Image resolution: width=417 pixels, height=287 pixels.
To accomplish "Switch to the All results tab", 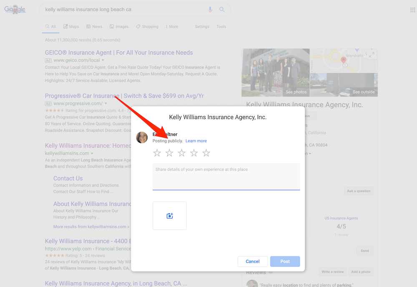I will [50, 27].
